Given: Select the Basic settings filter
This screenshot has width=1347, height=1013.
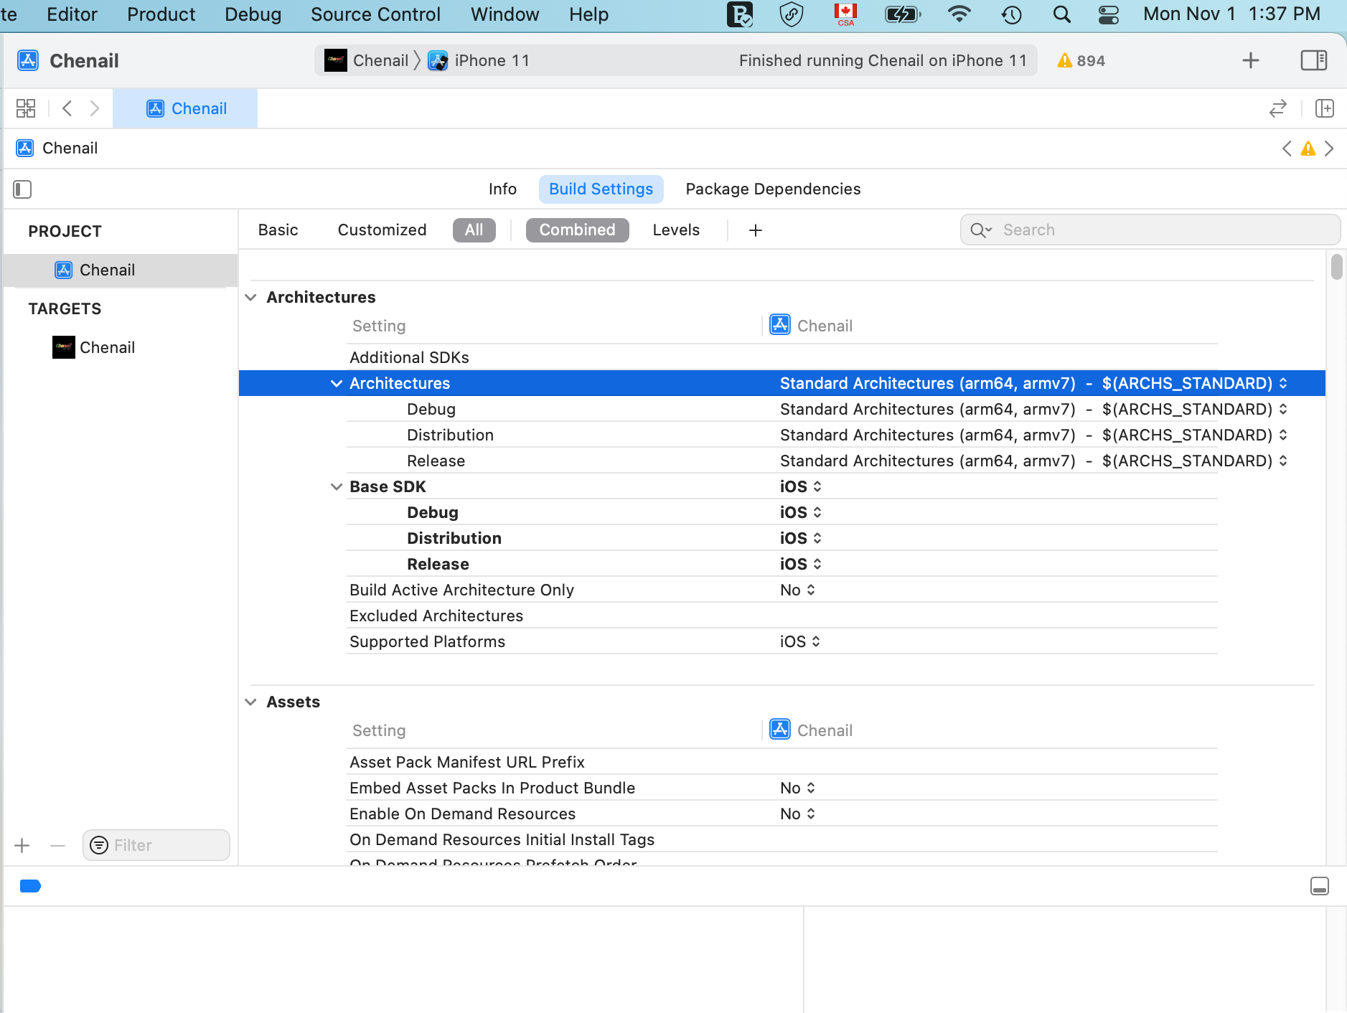Looking at the screenshot, I should click(278, 230).
